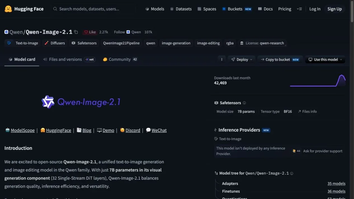
Task: Click the Introduction heading
Action: (18, 148)
